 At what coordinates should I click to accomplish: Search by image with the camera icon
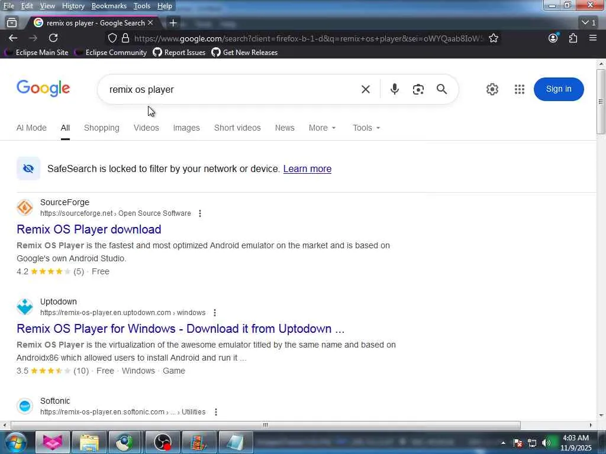point(418,89)
